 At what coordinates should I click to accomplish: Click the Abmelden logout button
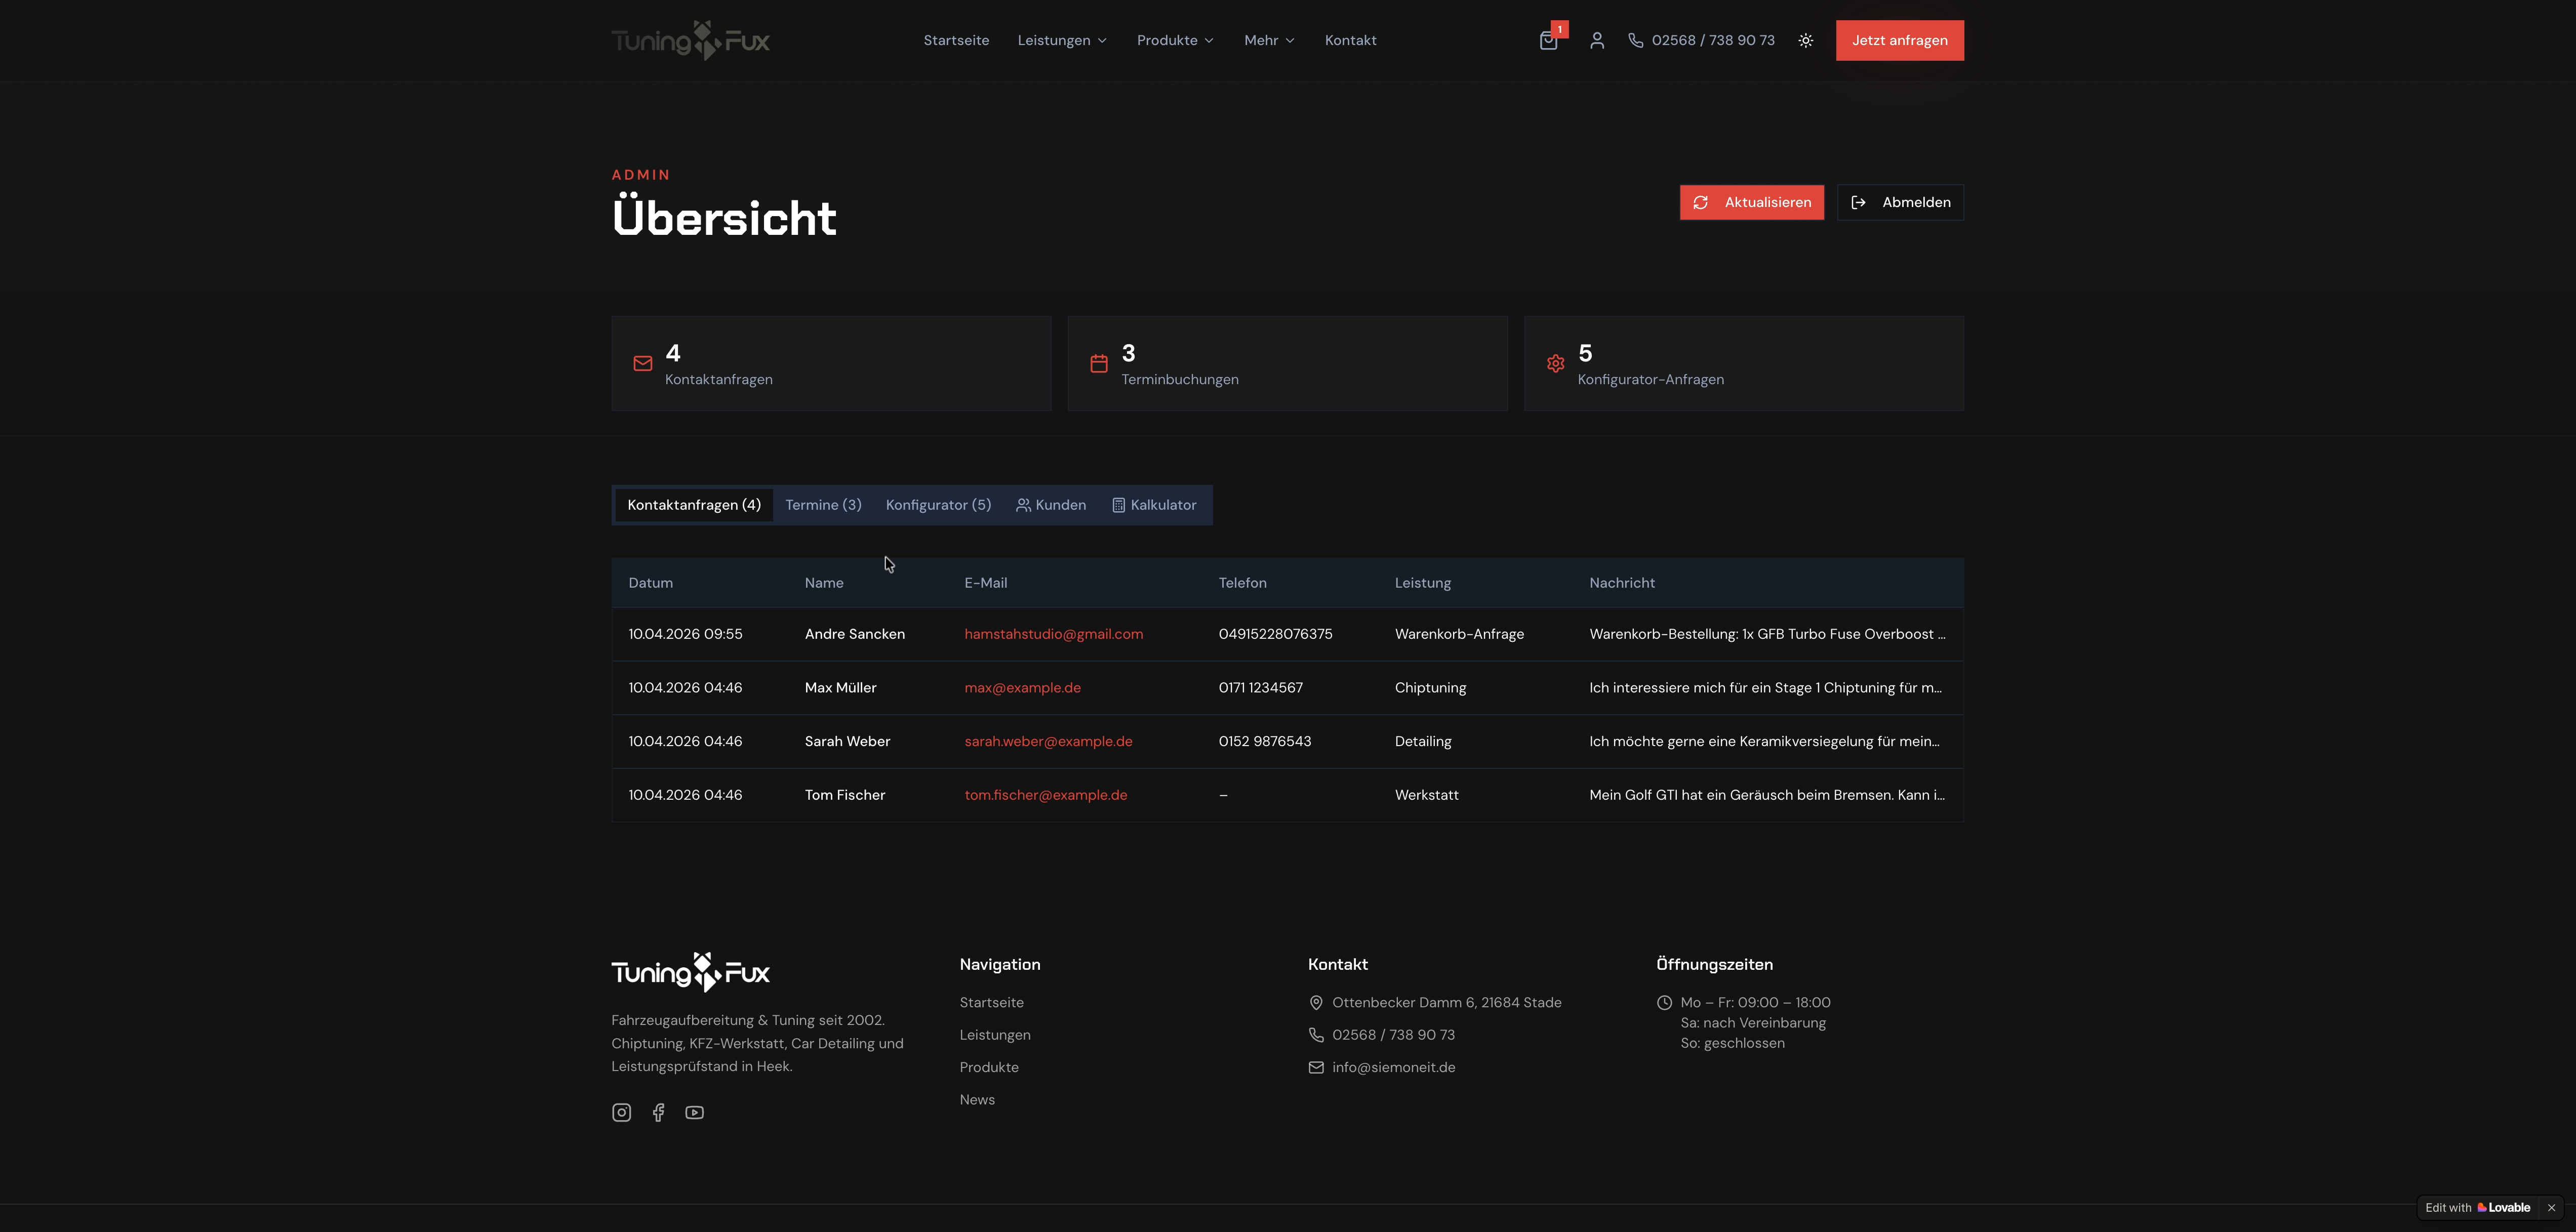point(1900,203)
